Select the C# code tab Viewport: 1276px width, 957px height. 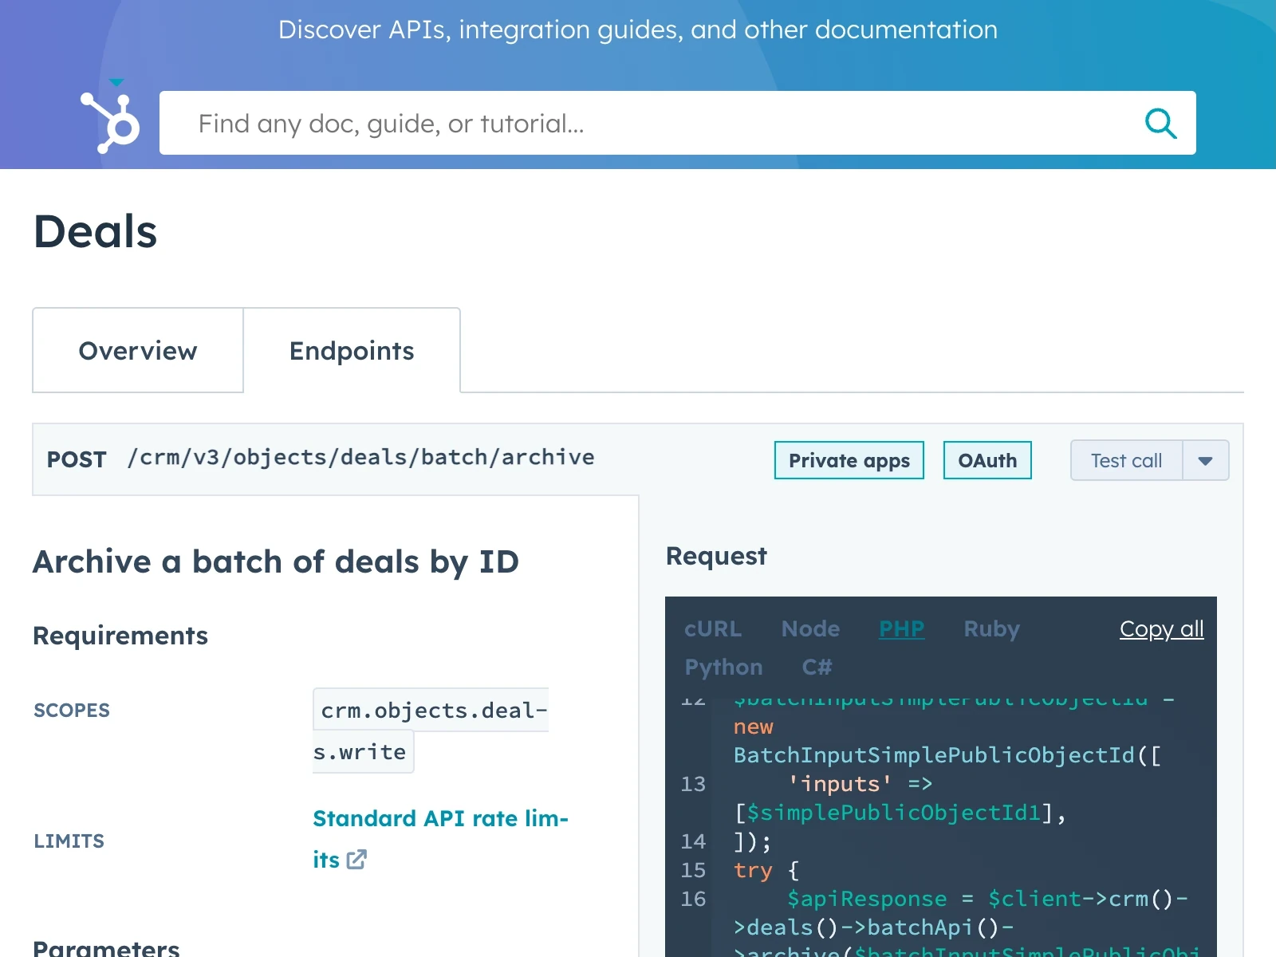[x=817, y=668]
